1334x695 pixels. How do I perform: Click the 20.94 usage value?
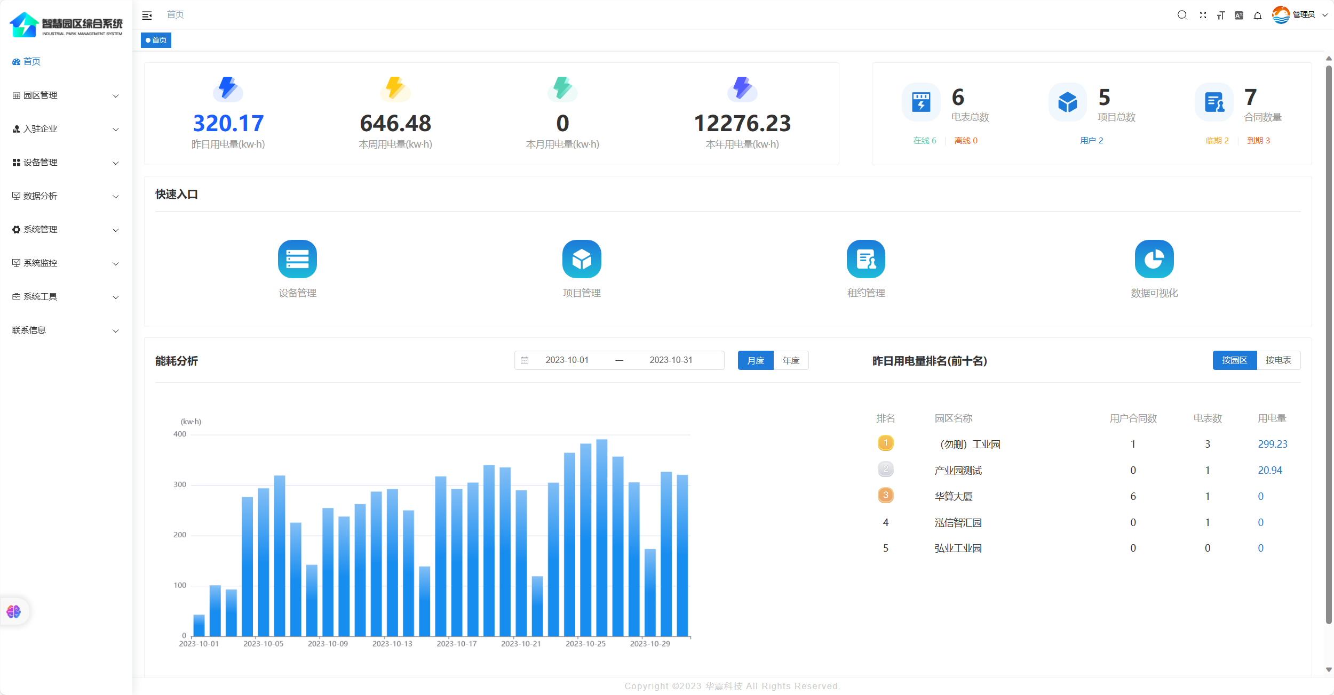point(1270,470)
